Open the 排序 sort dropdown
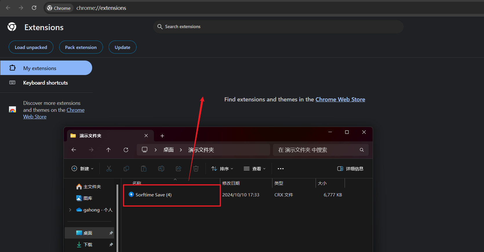The image size is (484, 252). click(222, 169)
